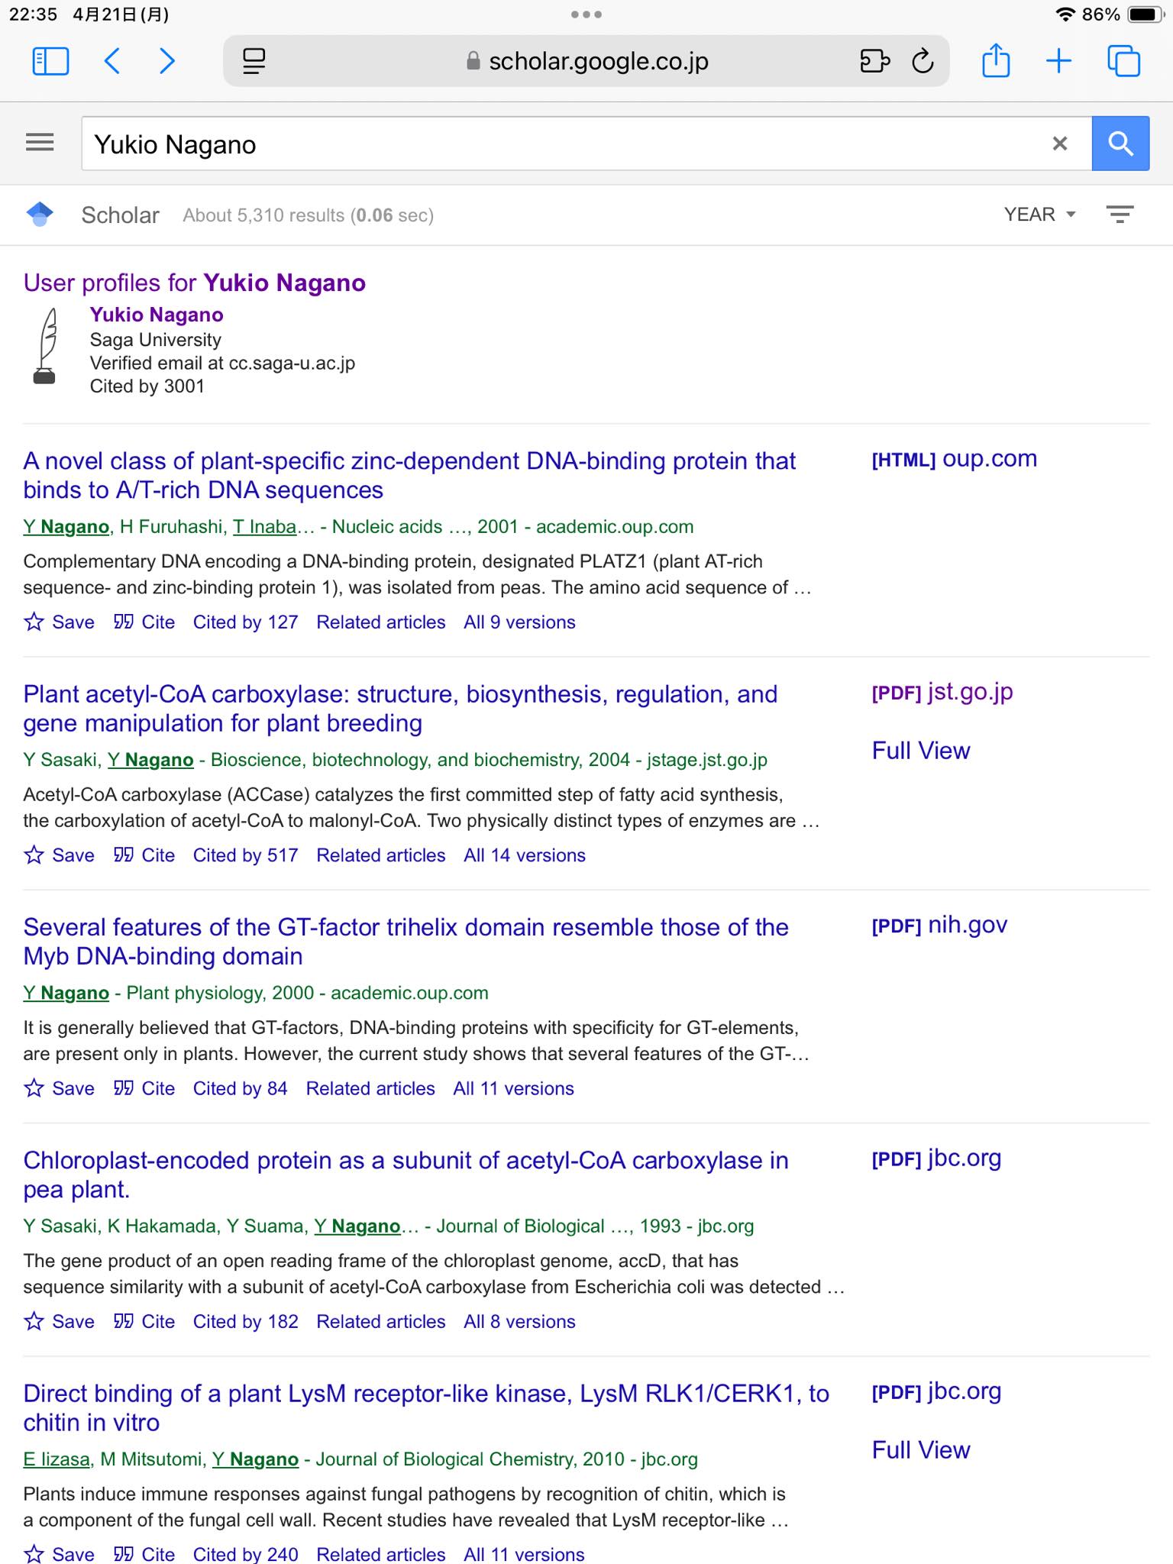Screen dimensions: 1173x1564
Task: Open the [PDF] jst.go.jp link
Action: pyautogui.click(x=942, y=692)
